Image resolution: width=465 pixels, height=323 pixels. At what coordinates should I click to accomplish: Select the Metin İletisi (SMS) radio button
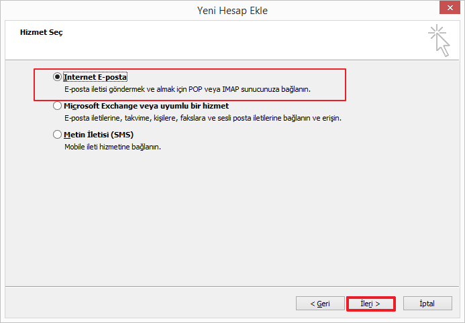57,135
